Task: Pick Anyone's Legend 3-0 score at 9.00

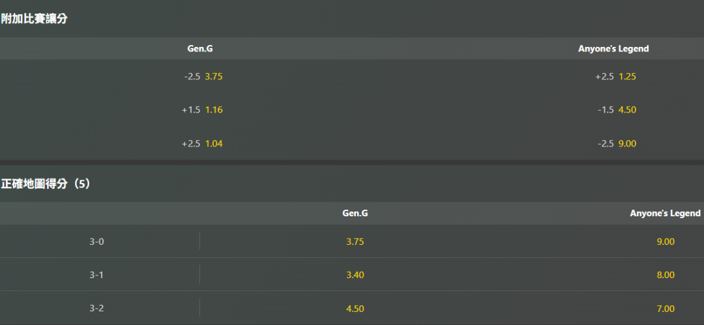Action: click(666, 242)
